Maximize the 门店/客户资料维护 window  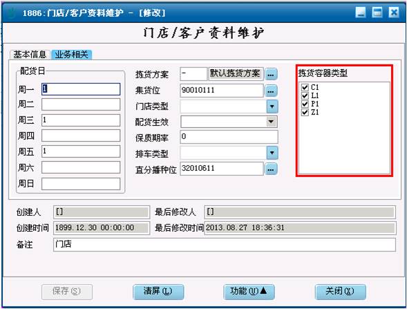click(x=377, y=12)
